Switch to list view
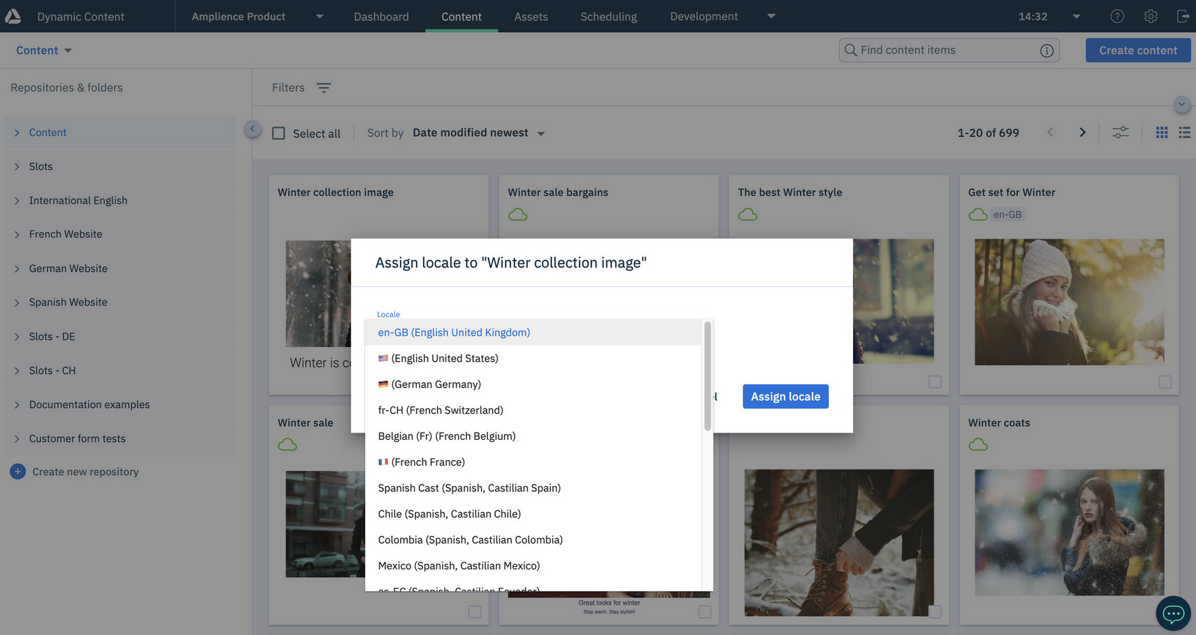The image size is (1196, 635). pos(1185,132)
